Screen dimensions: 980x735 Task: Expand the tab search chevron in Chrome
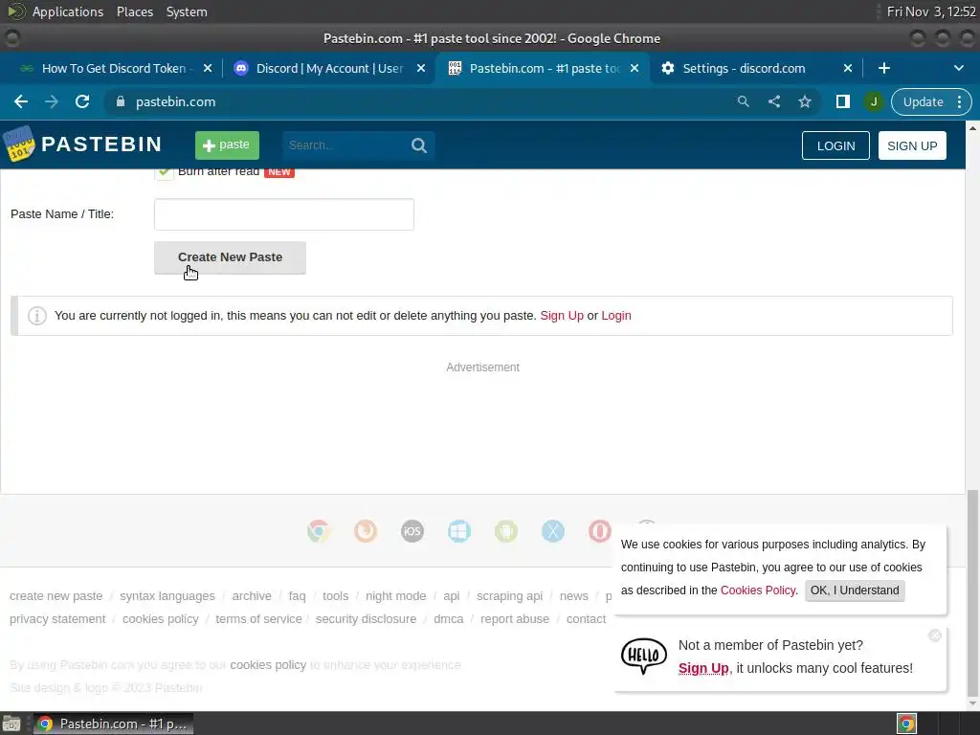(959, 68)
